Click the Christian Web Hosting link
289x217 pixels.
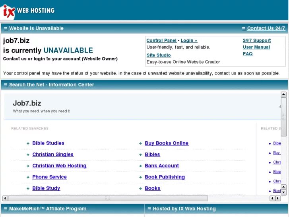[59, 166]
